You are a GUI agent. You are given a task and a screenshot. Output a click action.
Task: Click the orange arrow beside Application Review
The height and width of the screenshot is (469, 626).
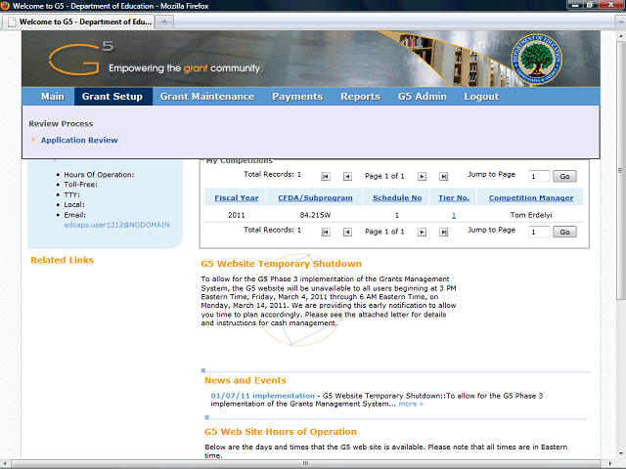coord(33,140)
